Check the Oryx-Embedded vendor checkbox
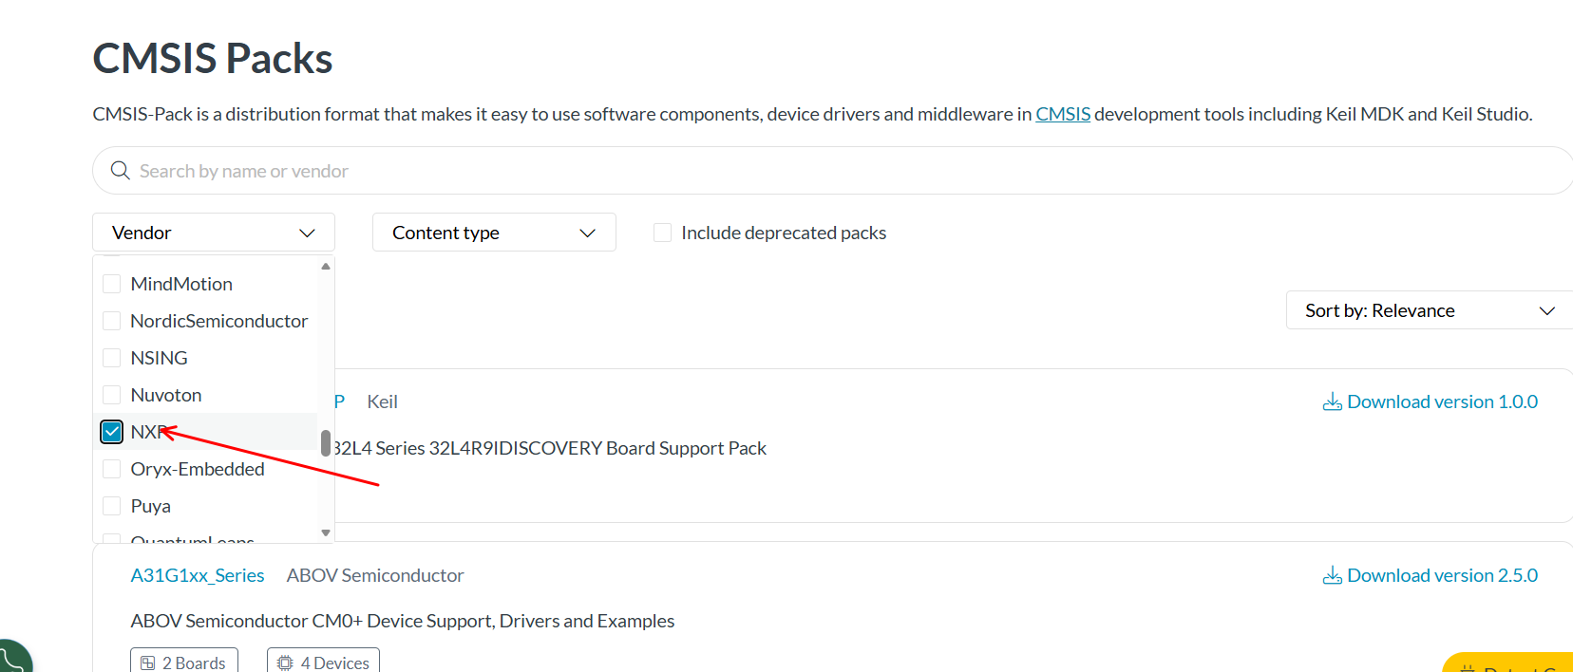Viewport: 1573px width, 672px height. point(112,469)
